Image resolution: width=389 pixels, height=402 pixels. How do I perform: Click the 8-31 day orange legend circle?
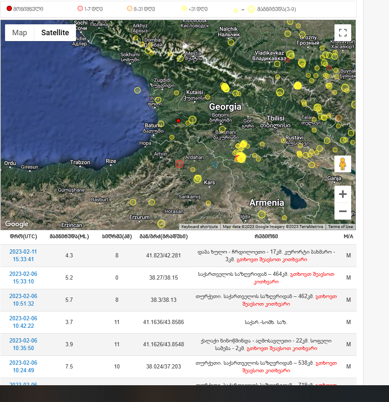[130, 9]
